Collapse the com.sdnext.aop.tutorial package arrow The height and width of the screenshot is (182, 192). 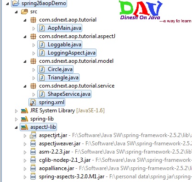[25, 20]
